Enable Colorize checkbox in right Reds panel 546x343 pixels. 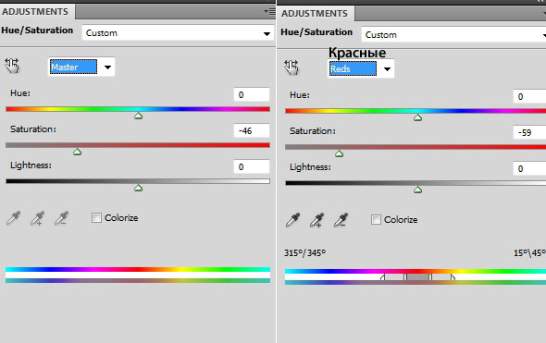click(x=376, y=219)
